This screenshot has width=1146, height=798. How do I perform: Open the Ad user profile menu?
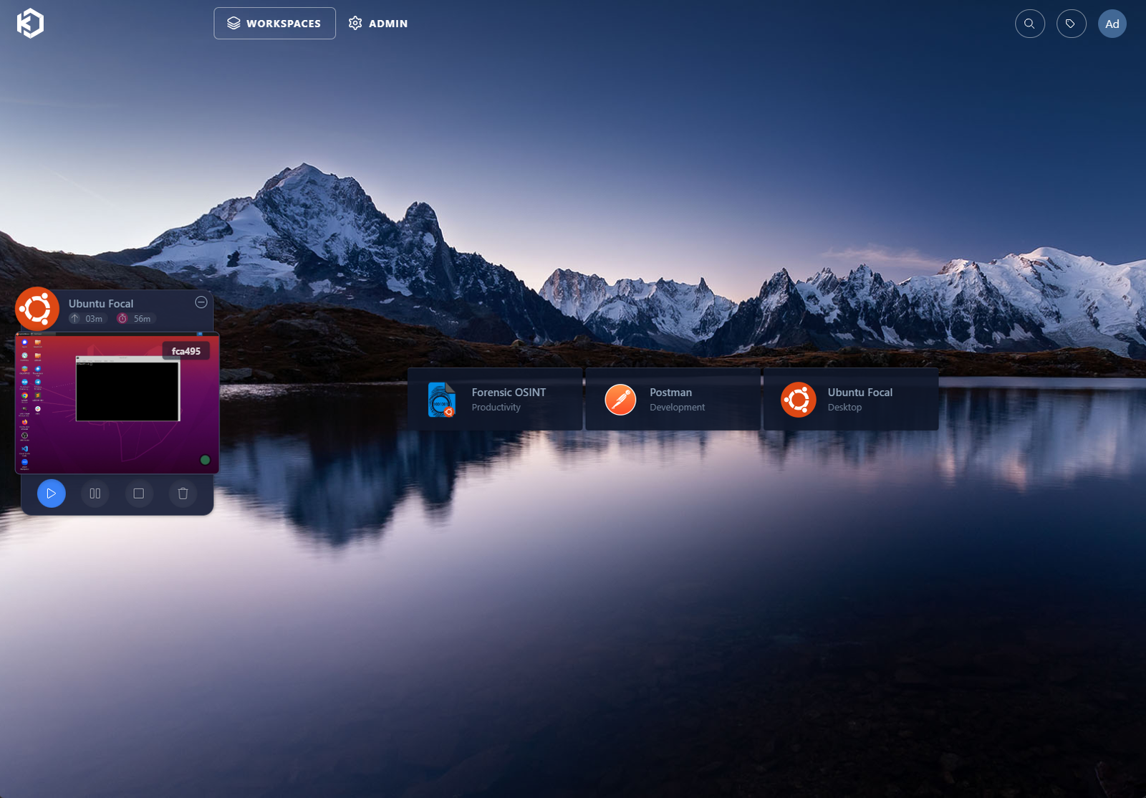tap(1112, 24)
